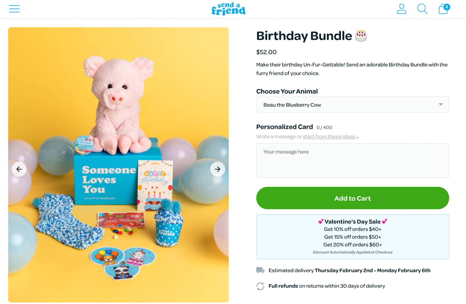Expand the 'start from these ideas' suggestions
Viewport: 466px width, 304px height.
coord(358,137)
